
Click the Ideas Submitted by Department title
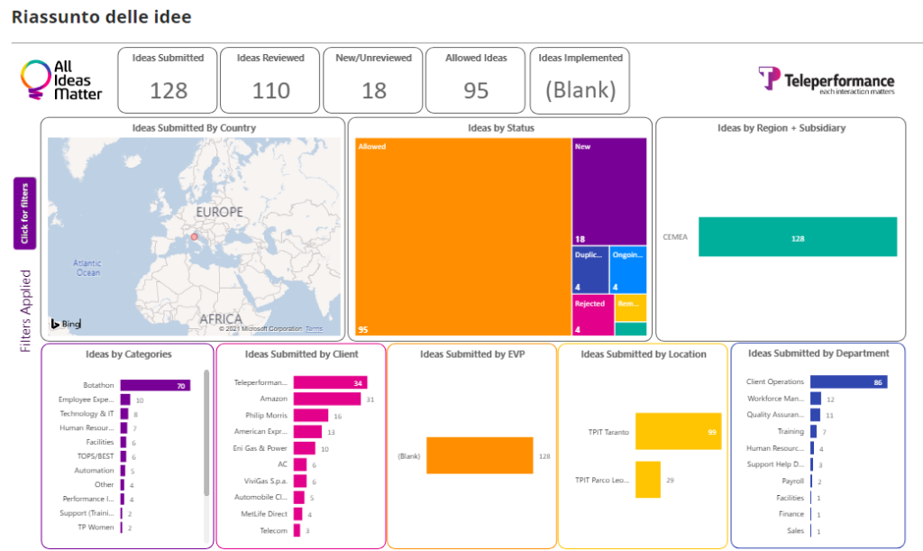click(818, 354)
